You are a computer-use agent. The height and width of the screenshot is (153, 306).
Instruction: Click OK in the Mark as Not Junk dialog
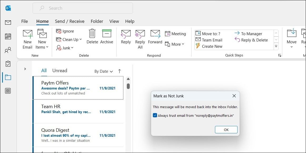click(226, 129)
